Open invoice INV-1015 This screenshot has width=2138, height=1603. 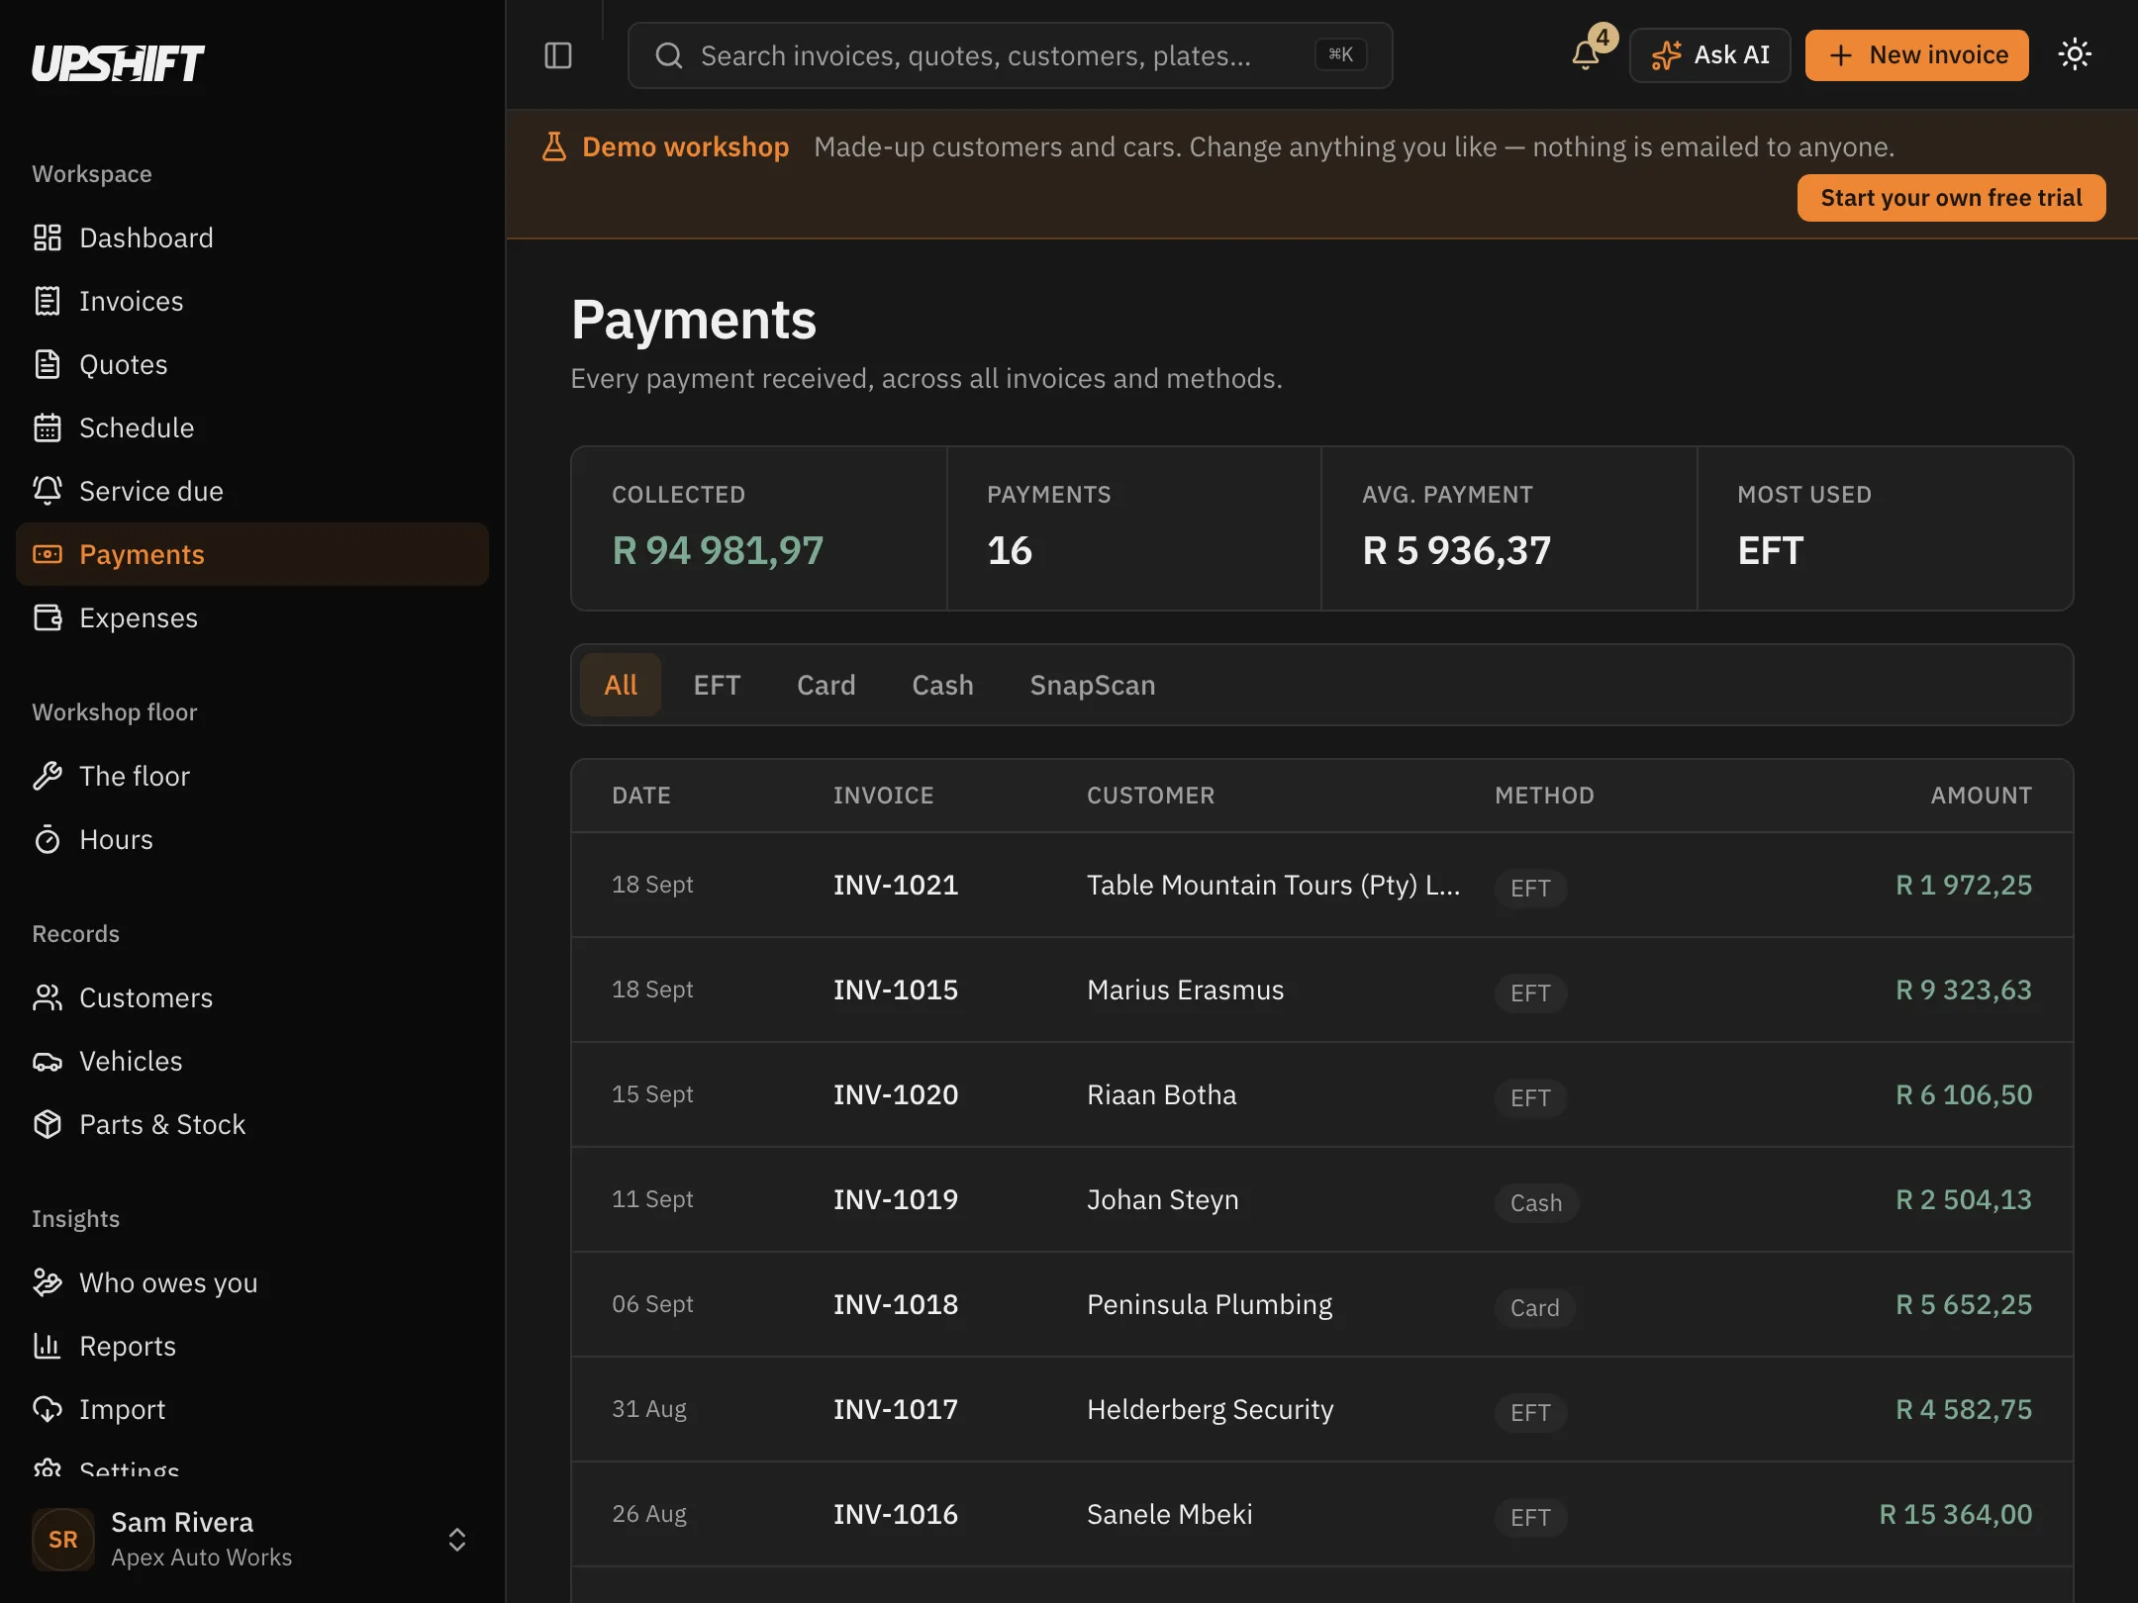point(896,990)
